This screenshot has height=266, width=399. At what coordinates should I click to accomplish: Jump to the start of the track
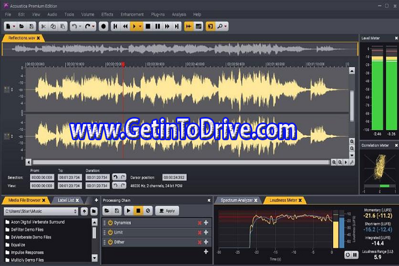click(x=115, y=26)
